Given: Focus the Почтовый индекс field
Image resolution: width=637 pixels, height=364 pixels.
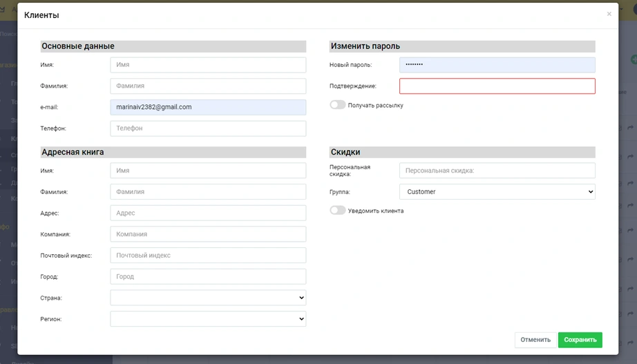Looking at the screenshot, I should coord(207,256).
